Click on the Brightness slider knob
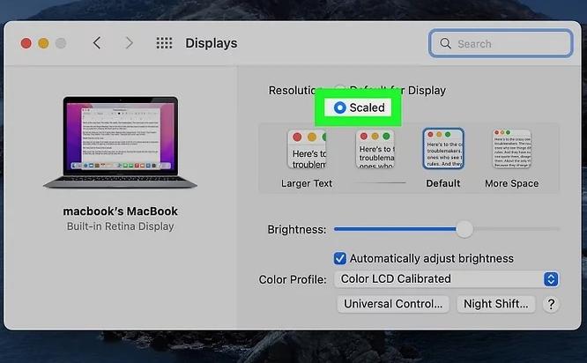 pos(464,229)
